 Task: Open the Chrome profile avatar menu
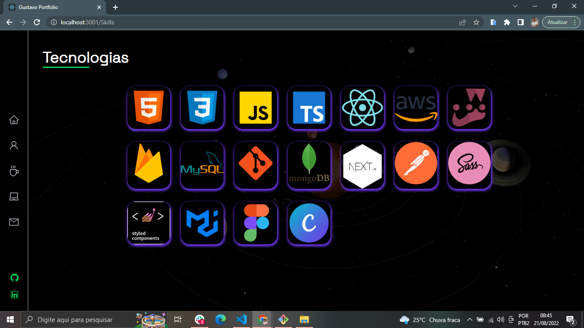pos(534,22)
